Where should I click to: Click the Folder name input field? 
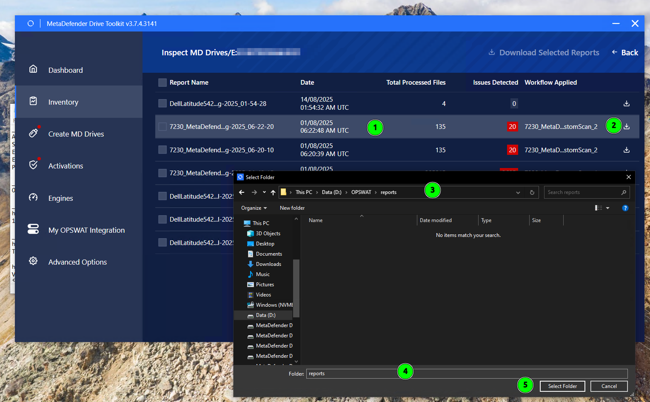click(x=467, y=373)
